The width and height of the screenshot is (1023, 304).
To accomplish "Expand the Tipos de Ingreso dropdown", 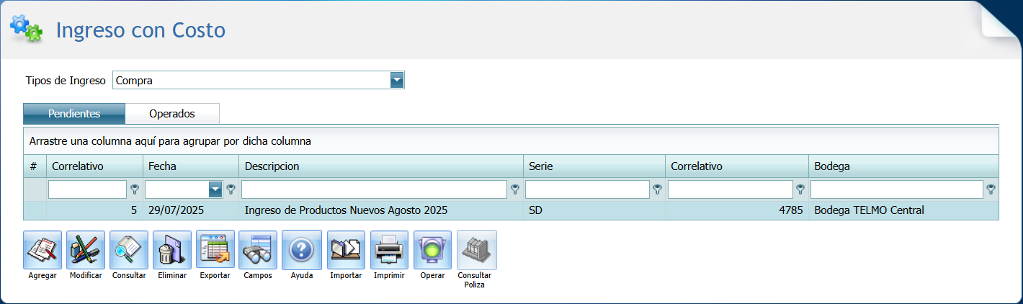I will [397, 80].
